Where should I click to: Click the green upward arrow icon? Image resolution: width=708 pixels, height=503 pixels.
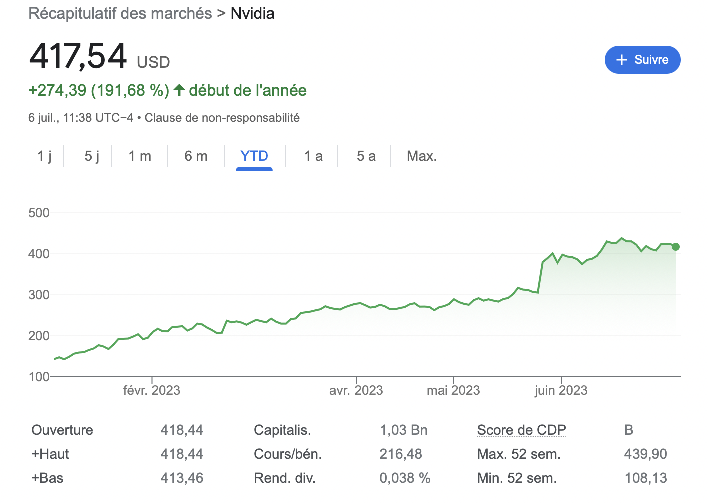[x=179, y=90]
